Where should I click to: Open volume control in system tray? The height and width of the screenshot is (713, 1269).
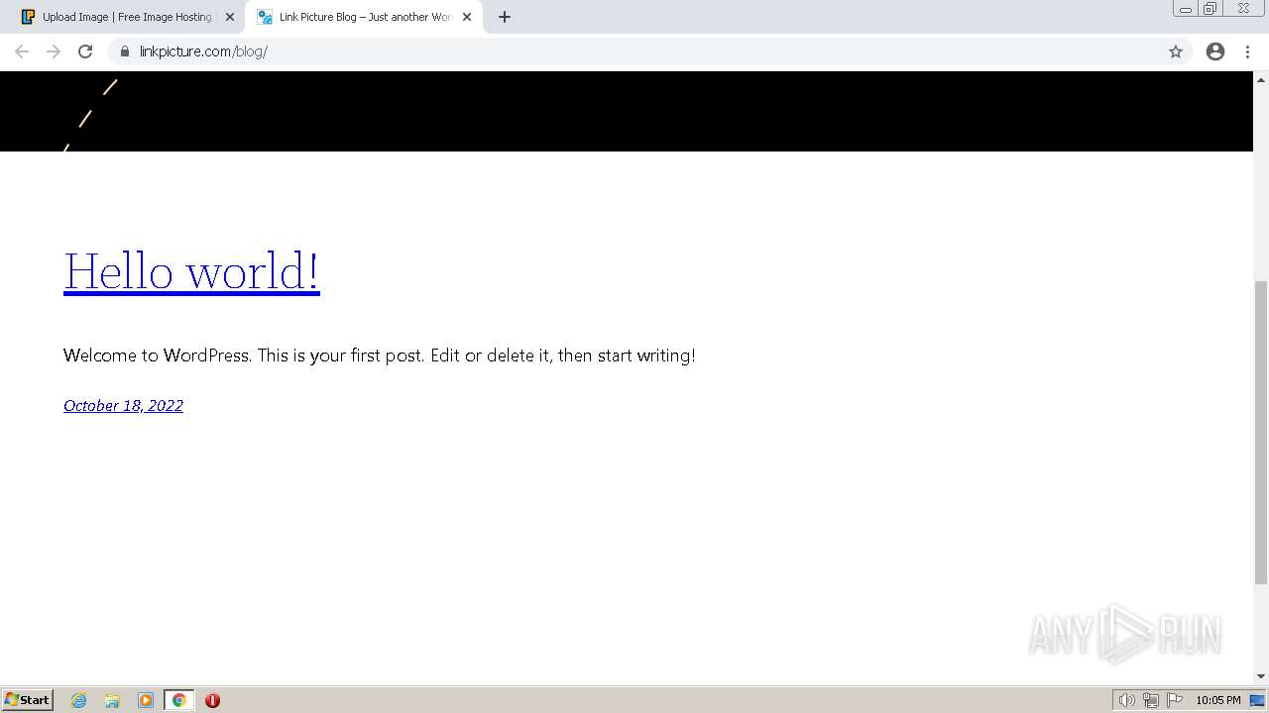point(1126,700)
